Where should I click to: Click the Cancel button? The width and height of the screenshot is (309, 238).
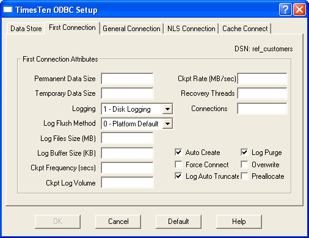[x=118, y=222]
